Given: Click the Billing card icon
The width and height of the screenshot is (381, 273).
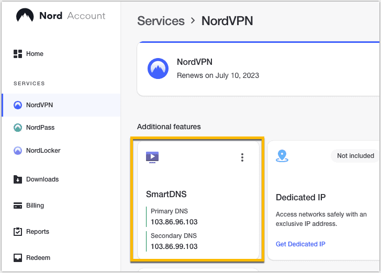Looking at the screenshot, I should (x=18, y=206).
